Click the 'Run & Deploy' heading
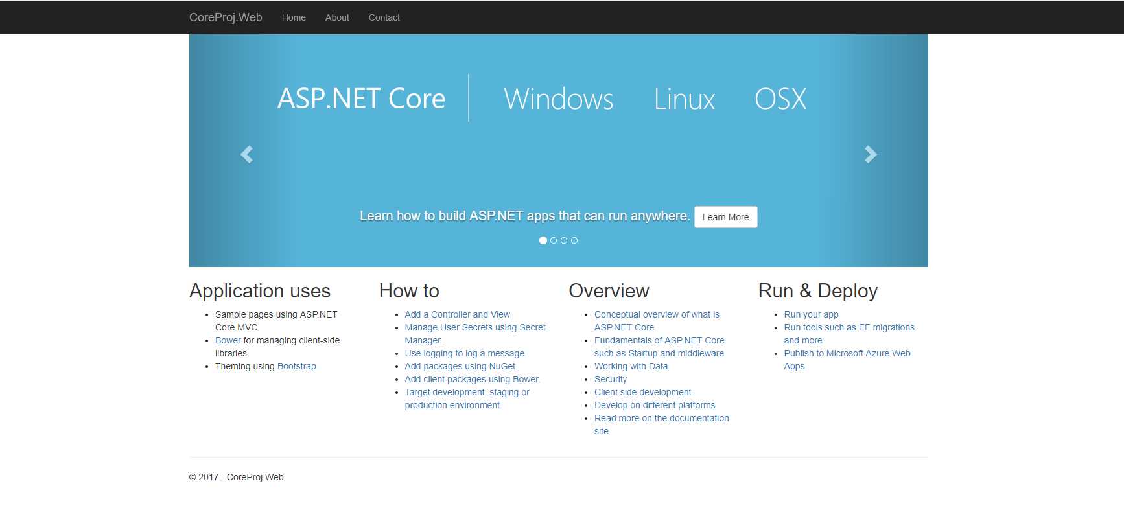The height and width of the screenshot is (510, 1124). pos(818,291)
